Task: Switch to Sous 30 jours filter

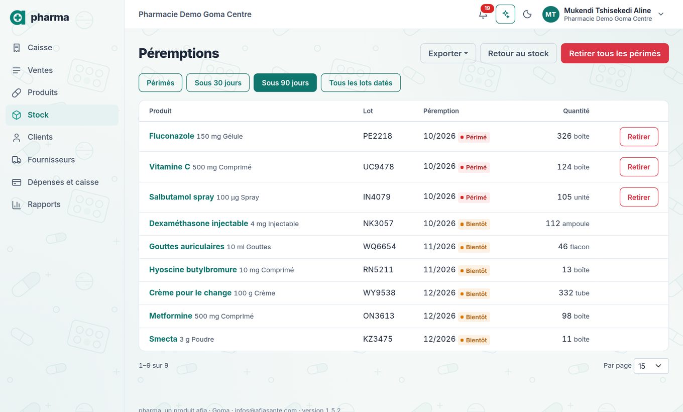Action: click(218, 83)
